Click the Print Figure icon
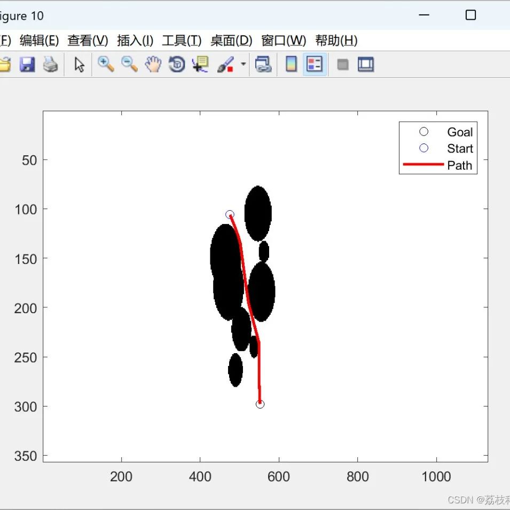 click(x=51, y=65)
